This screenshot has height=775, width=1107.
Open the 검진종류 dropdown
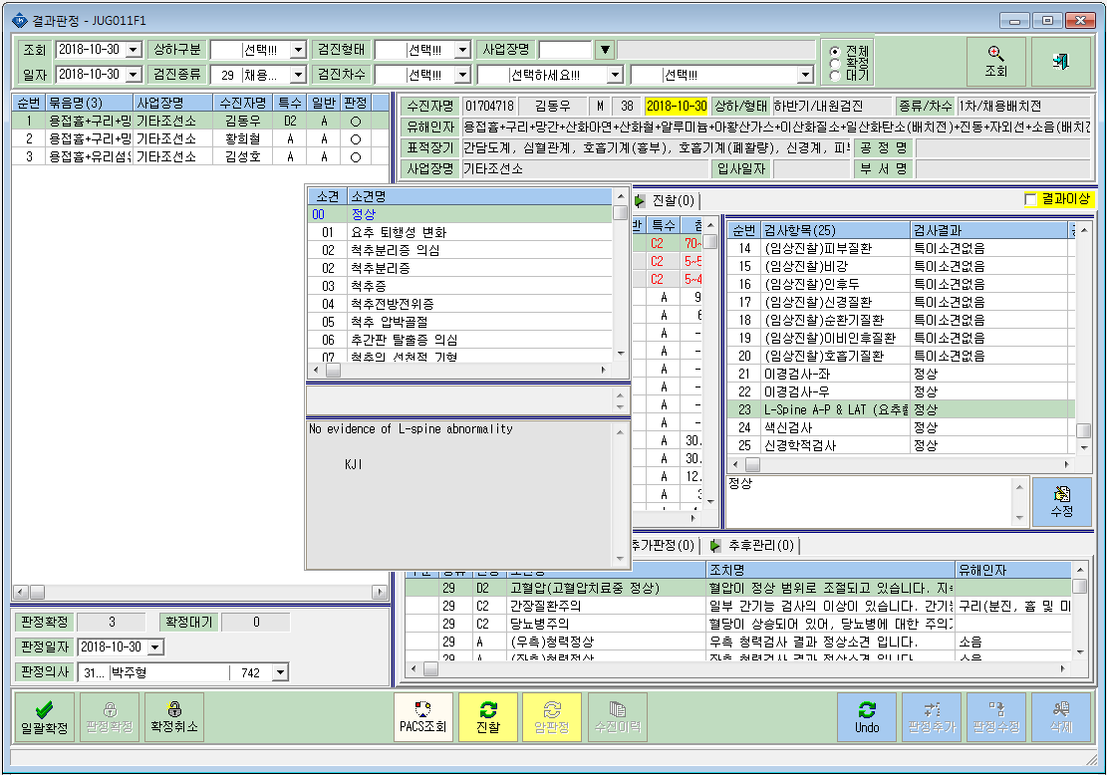(298, 75)
